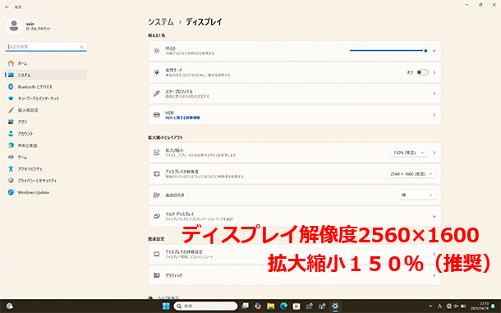Click the Settings gear in the taskbar

point(335,306)
